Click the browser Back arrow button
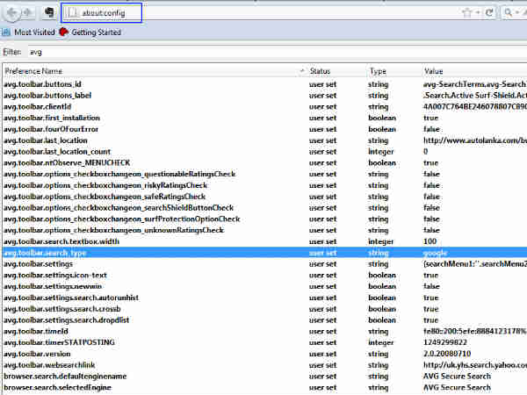Image resolution: width=527 pixels, height=395 pixels. click(x=11, y=12)
